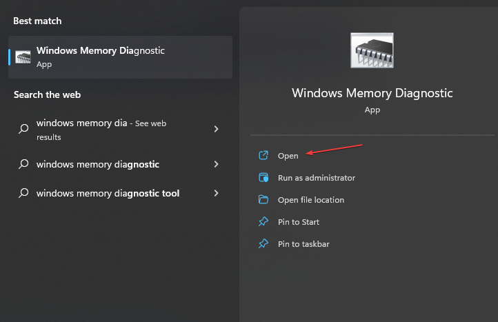Choose Pin to Start
Viewport: 498px width, 322px height.
coord(298,222)
